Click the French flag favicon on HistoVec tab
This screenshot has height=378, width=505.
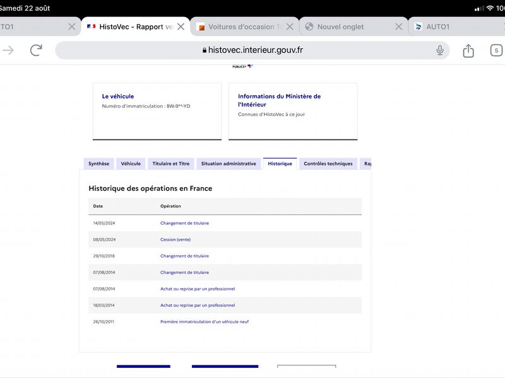coord(91,26)
